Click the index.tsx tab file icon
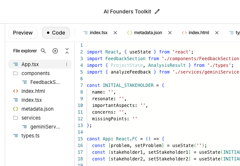The height and width of the screenshot is (166, 240). pos(86,33)
